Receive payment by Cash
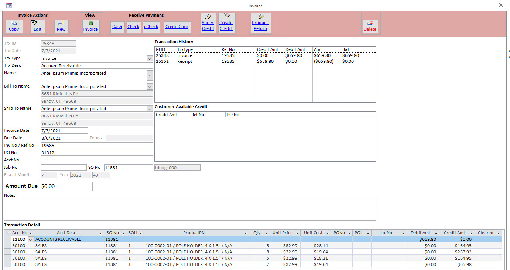This screenshot has height=270, width=510. (x=117, y=27)
